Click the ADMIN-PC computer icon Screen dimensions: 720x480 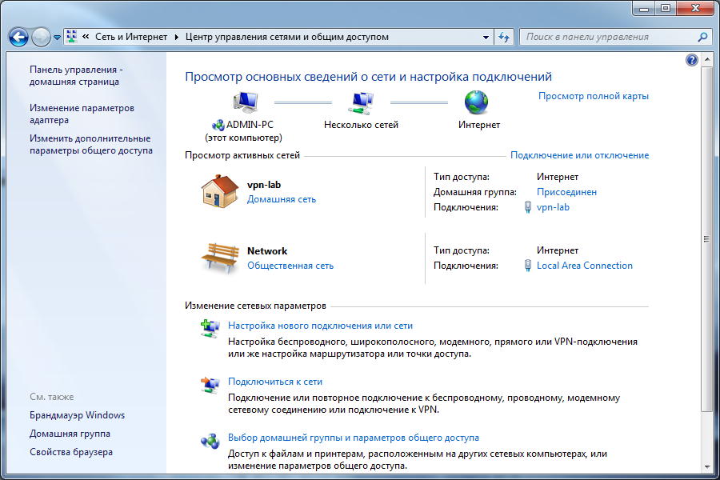point(244,102)
